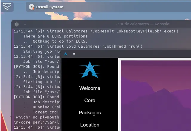
Task: Open the application launcher triangle icon
Action: click(x=7, y=7)
